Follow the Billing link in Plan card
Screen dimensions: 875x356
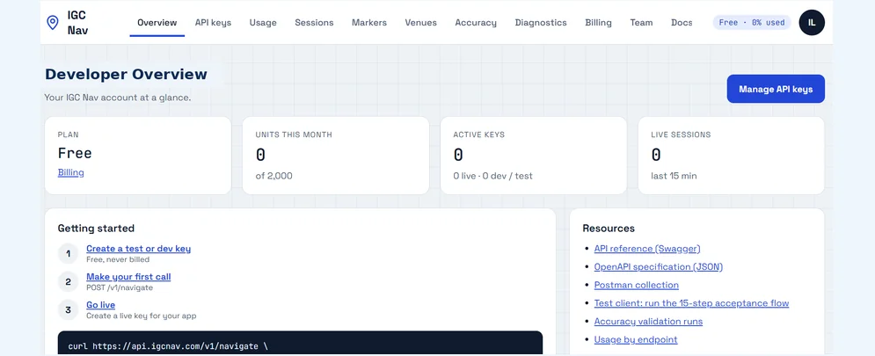tap(71, 172)
